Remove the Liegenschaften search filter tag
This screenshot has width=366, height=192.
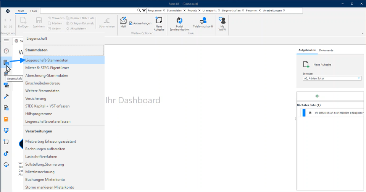pyautogui.click(x=243, y=11)
